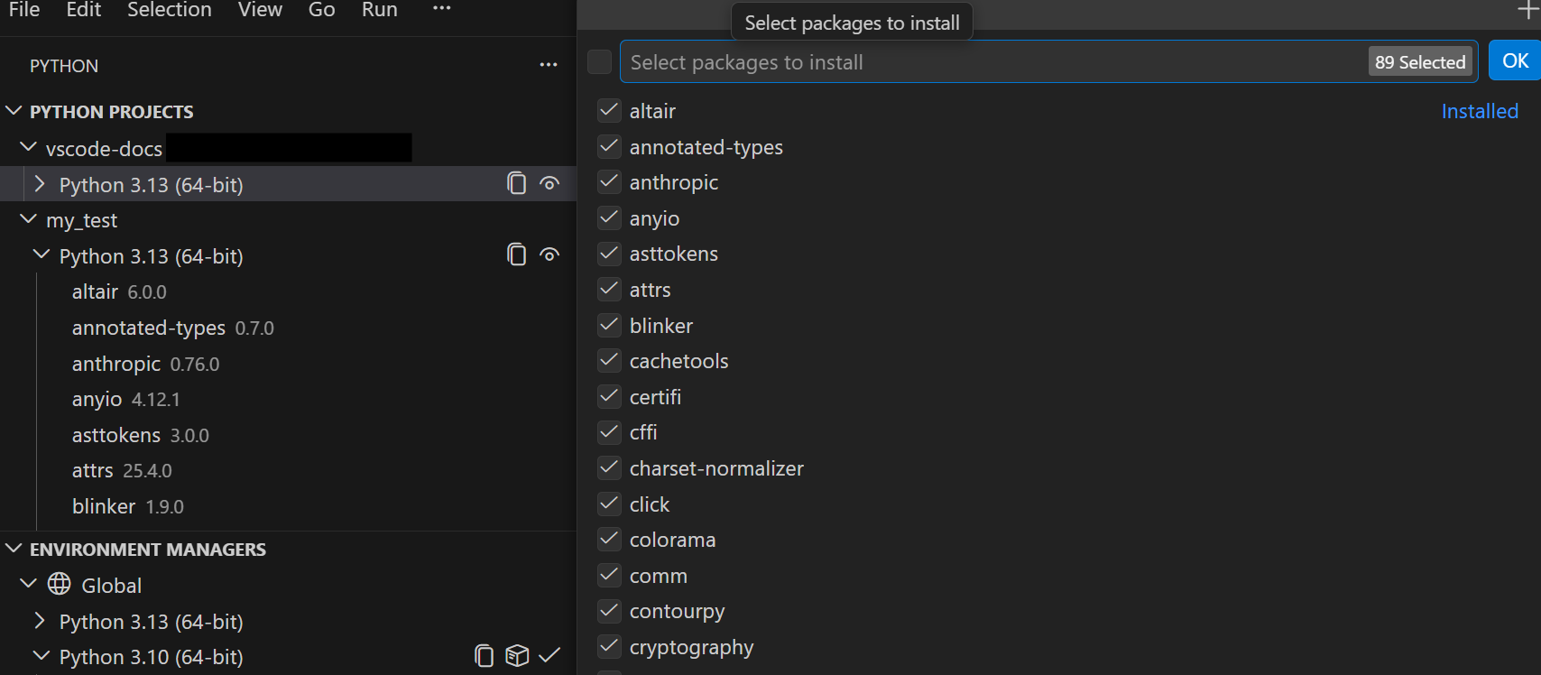The image size is (1541, 675).
Task: Uncheck the anthropic package checkbox
Action: coord(610,182)
